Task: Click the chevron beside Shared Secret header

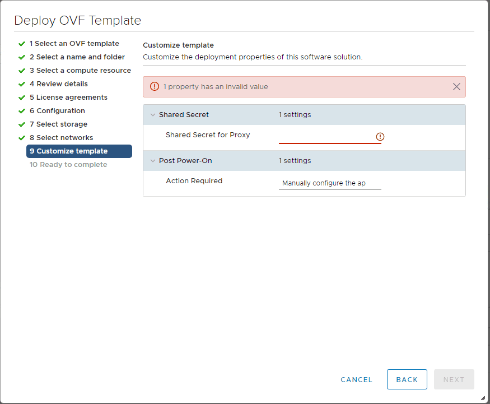Action: coord(153,114)
